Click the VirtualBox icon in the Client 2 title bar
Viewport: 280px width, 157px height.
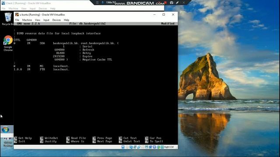point(3,3)
